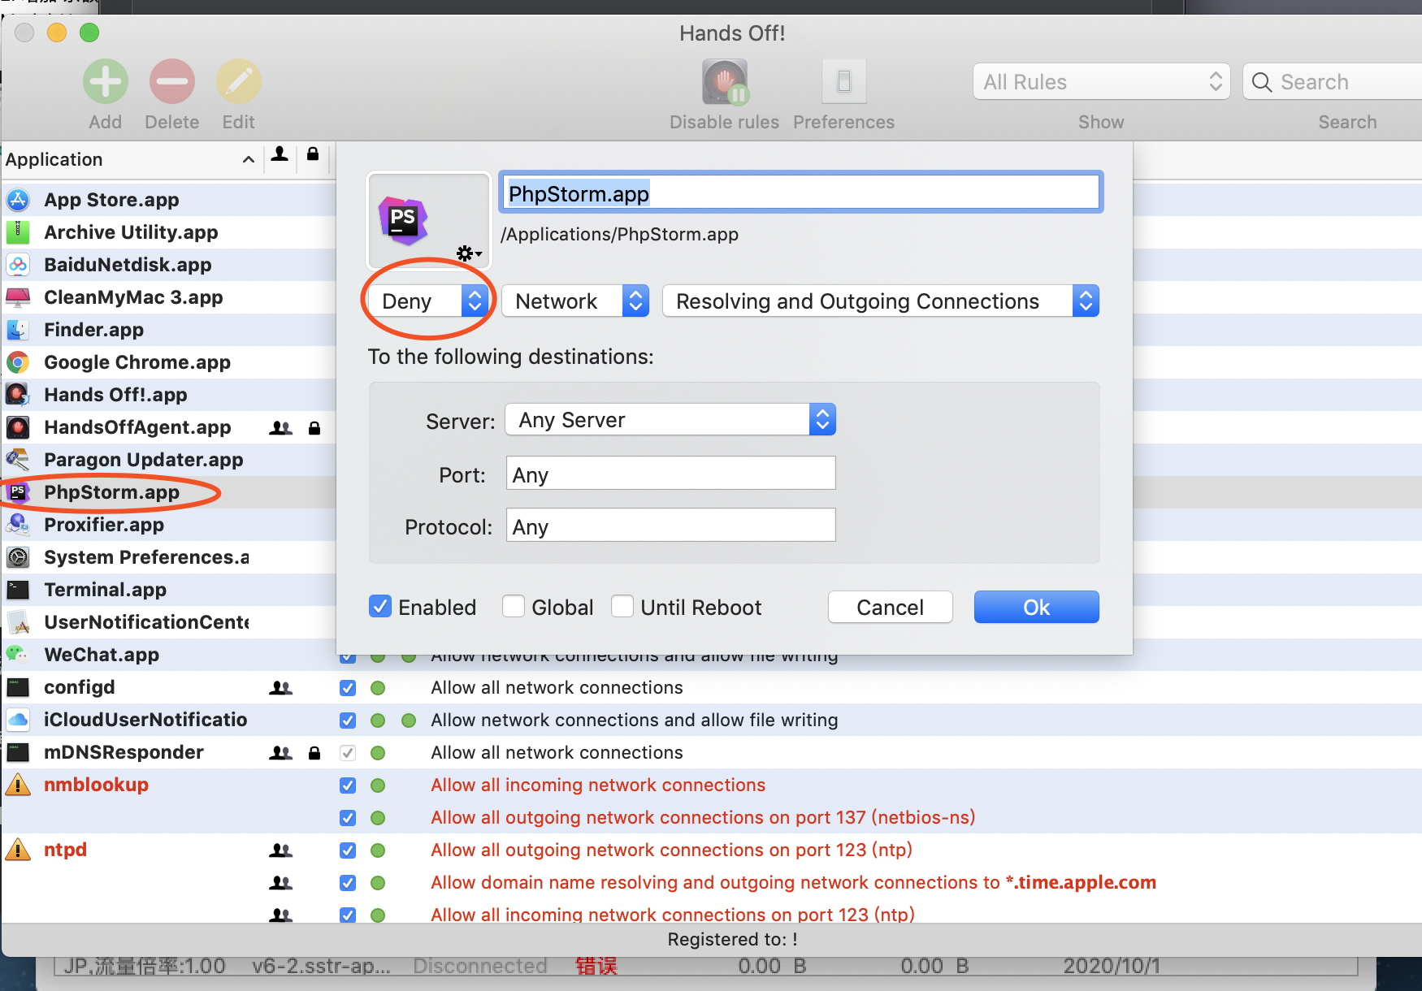Select CleanMyMac 3.app icon in list
Viewport: 1422px width, 991px height.
pyautogui.click(x=18, y=297)
